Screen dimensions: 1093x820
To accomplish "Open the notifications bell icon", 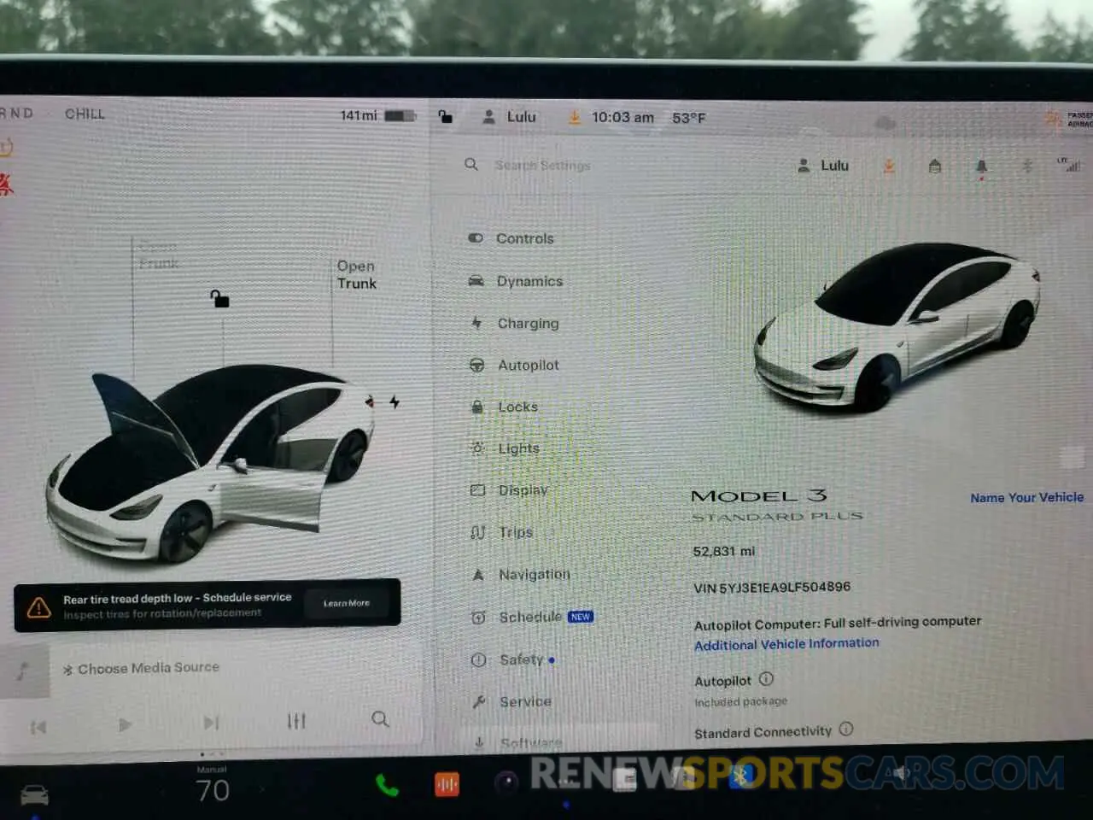I will click(x=981, y=167).
